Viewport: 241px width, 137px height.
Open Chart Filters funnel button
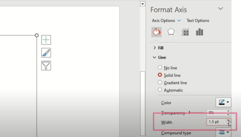tap(46, 66)
